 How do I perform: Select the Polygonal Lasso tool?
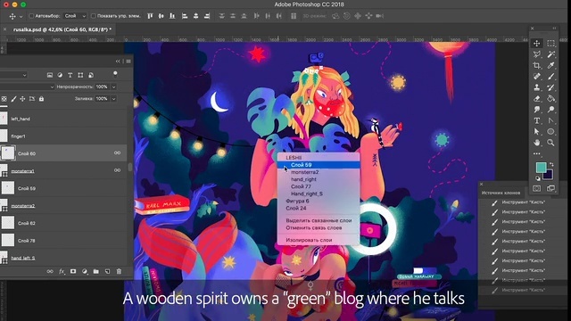(537, 54)
